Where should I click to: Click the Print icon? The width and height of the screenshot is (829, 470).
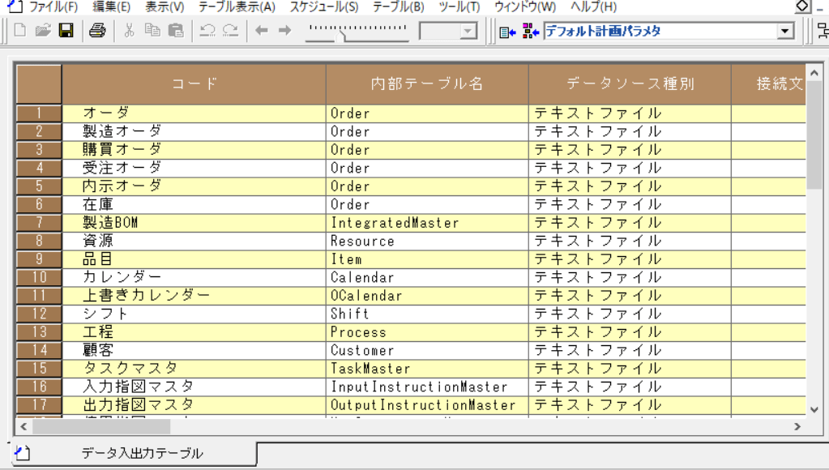coord(97,30)
